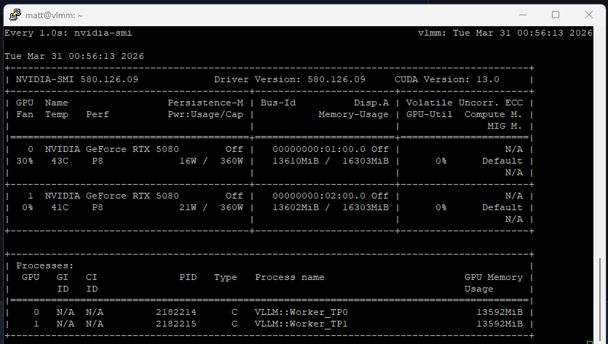Screen dimensions: 608x344
Task: Click the 'GPU Memory' column header
Action: (494, 277)
